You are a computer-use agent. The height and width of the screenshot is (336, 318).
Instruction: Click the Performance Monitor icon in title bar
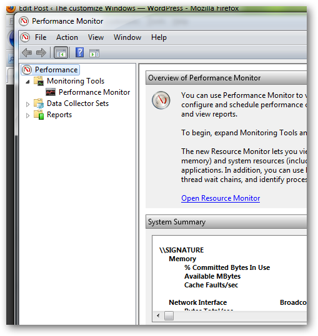pos(24,21)
